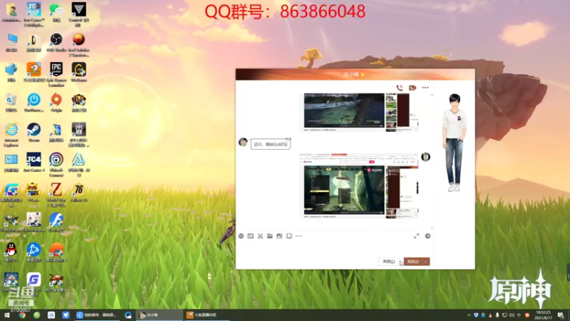
Task: Select the scissors screenshot tool
Action: click(260, 236)
